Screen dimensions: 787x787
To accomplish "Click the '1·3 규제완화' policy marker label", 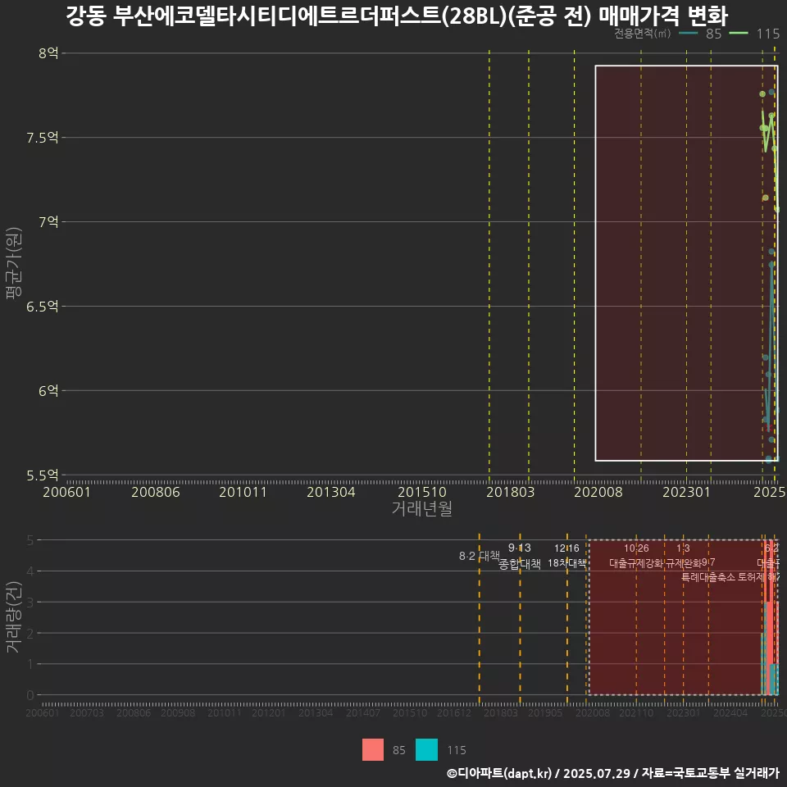I will [x=683, y=556].
